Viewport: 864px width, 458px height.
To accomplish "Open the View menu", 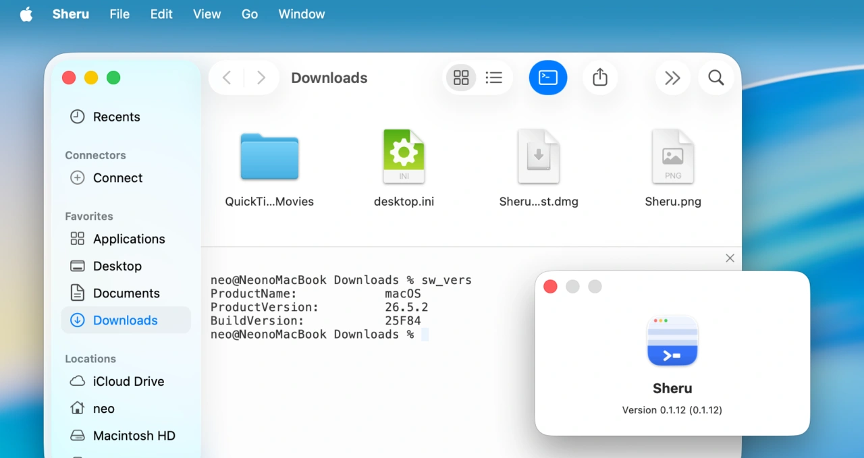I will coord(207,14).
